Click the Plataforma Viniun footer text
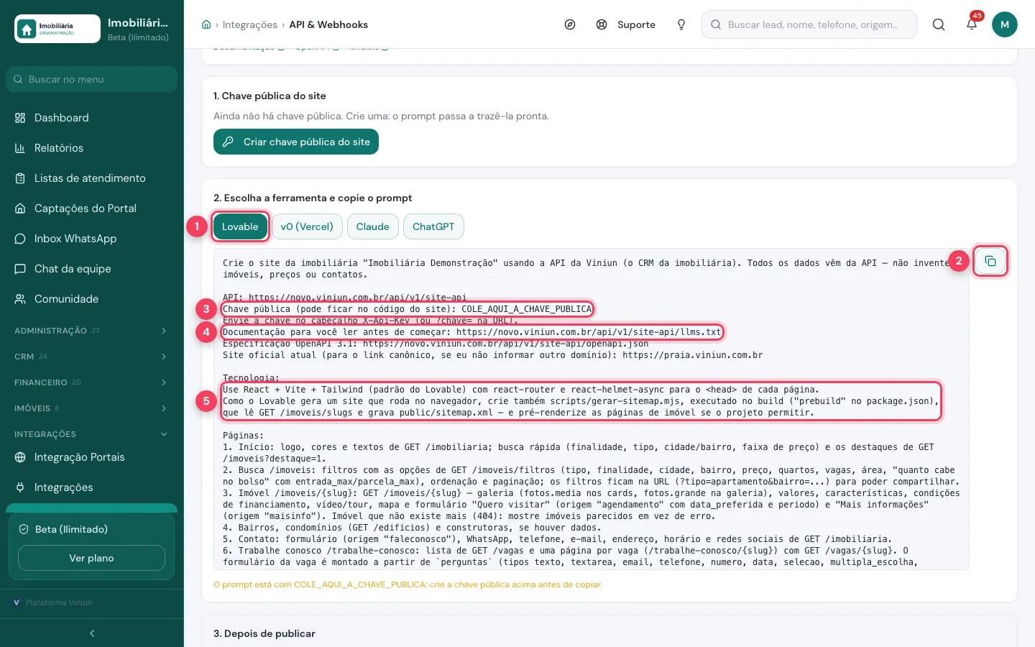The height and width of the screenshot is (647, 1035). coord(59,602)
